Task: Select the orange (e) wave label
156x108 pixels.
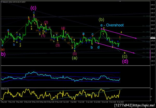Action: (3, 49)
